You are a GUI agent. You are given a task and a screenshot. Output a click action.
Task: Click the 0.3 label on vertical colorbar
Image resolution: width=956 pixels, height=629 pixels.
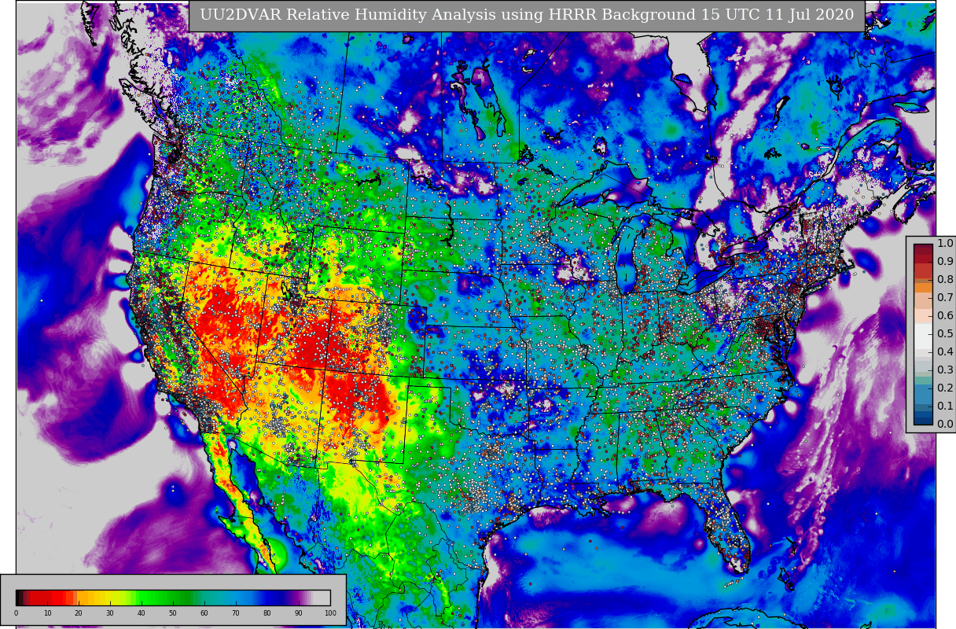945,370
